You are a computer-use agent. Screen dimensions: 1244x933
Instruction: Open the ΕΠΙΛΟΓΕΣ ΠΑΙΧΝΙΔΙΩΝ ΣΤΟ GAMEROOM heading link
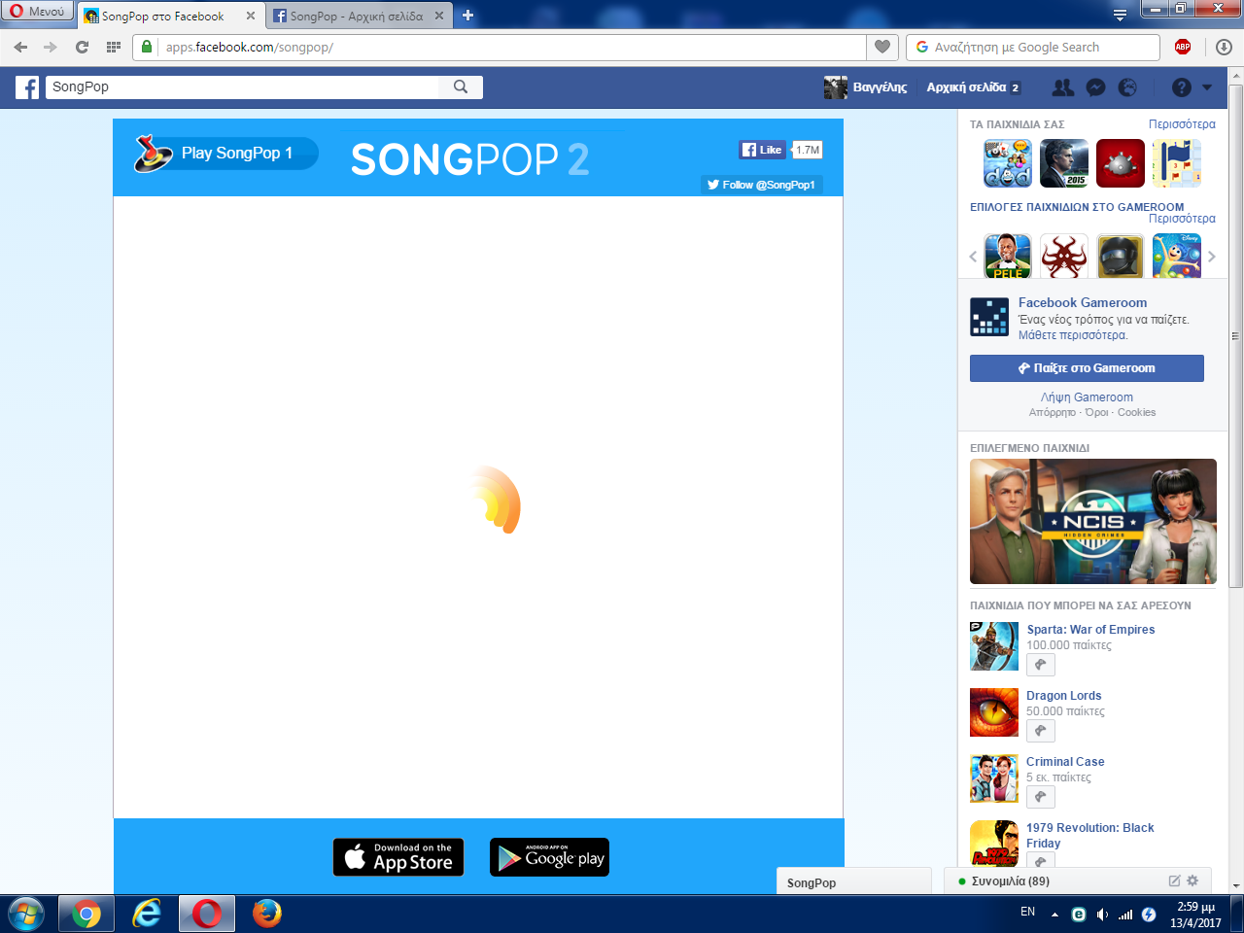[1077, 207]
